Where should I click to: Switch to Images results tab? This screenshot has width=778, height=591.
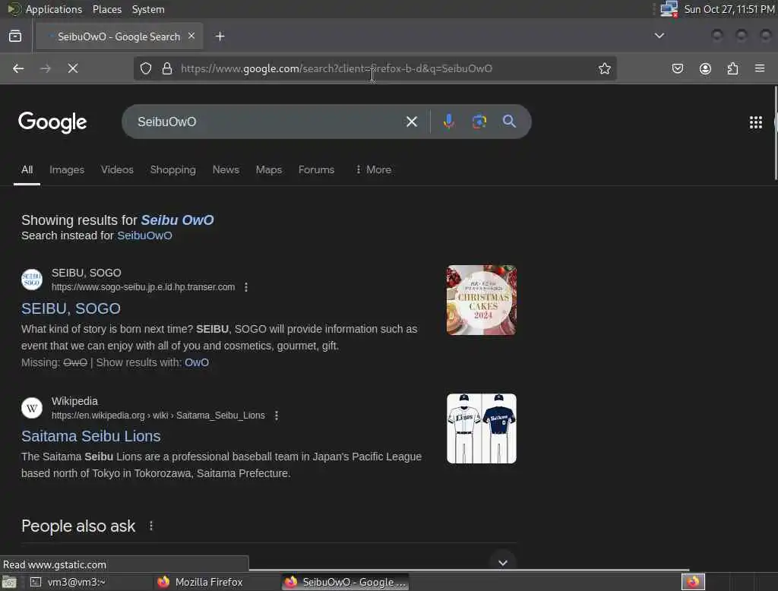67,169
